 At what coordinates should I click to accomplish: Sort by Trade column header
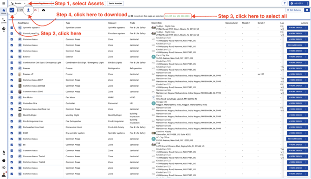point(132,23)
